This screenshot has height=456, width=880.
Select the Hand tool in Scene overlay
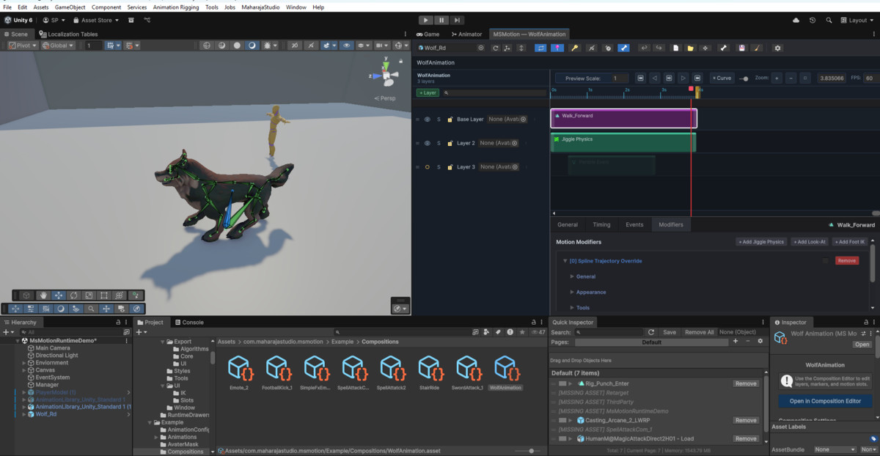(x=44, y=295)
